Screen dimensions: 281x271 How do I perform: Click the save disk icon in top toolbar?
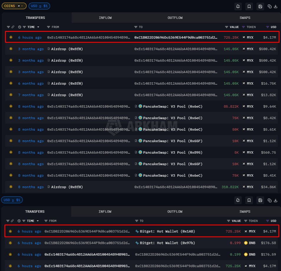[x=260, y=6]
